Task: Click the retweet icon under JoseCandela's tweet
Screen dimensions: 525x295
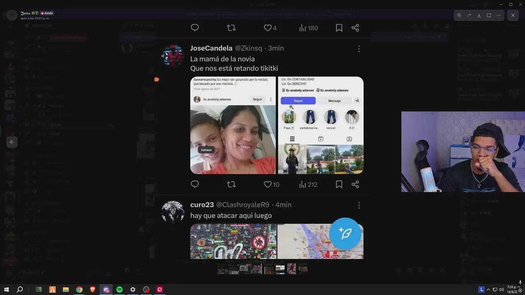Action: coord(231,184)
